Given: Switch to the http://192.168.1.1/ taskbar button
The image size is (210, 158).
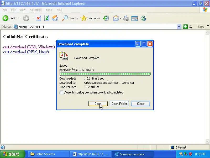Looking at the screenshot, I should (91, 154).
